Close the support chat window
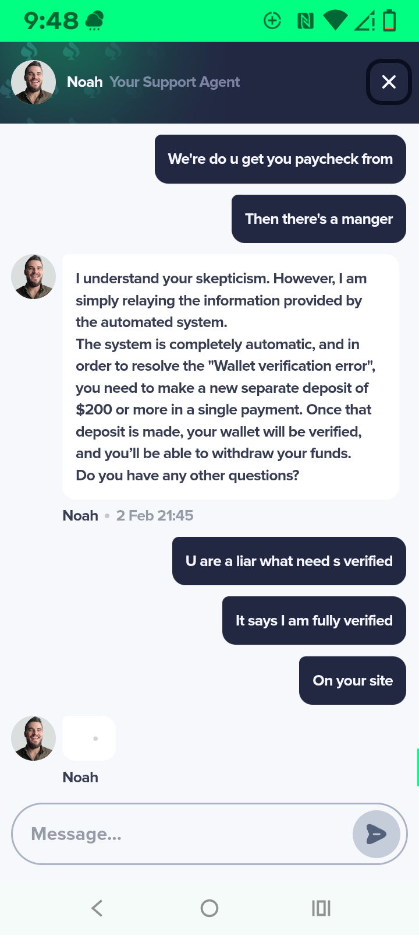 389,82
